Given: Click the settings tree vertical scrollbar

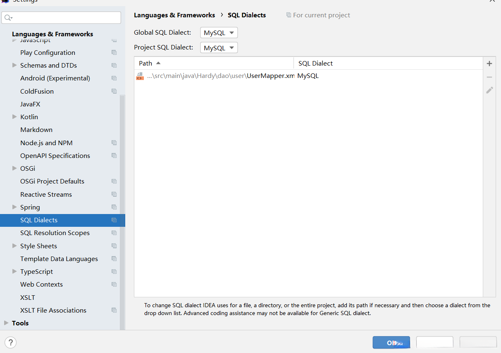Looking at the screenshot, I should pyautogui.click(x=122, y=212).
